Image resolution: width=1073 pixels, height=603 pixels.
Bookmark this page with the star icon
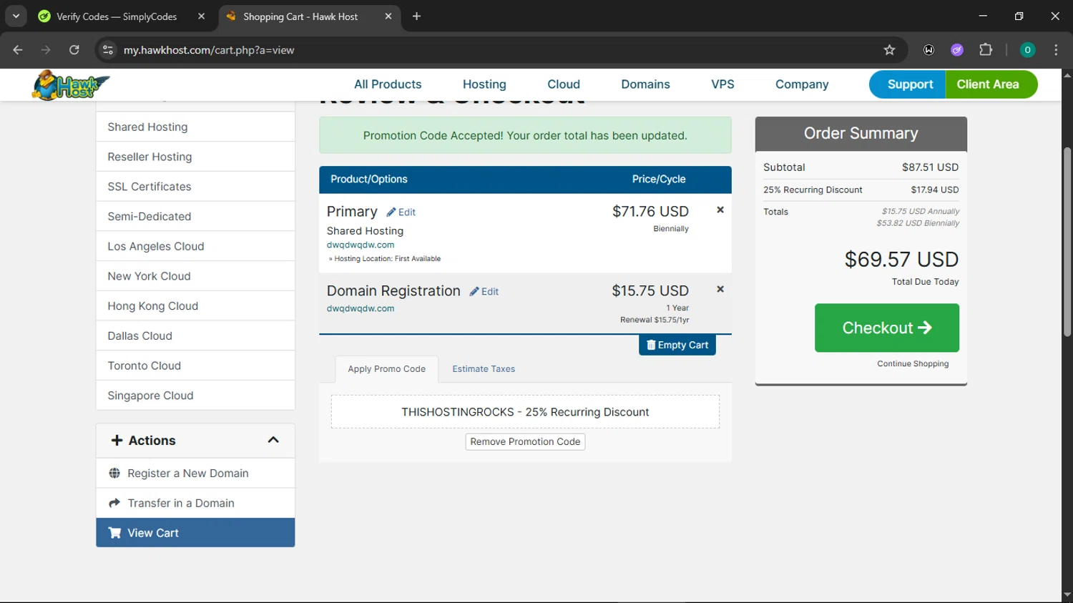(889, 50)
